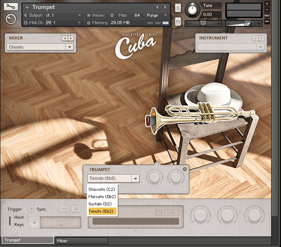This screenshot has width=281, height=247.
Task: Mute the instrument with the M button
Action: point(178,22)
